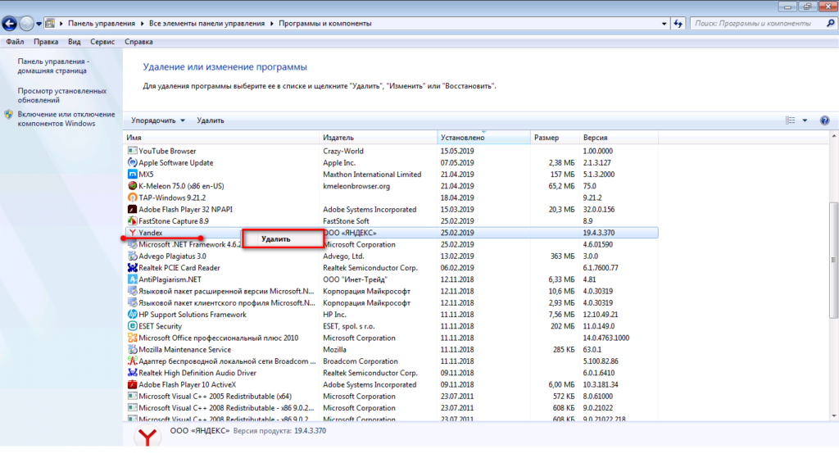The image size is (839, 472).
Task: Open the recent pages dropdown arrow
Action: click(x=39, y=24)
